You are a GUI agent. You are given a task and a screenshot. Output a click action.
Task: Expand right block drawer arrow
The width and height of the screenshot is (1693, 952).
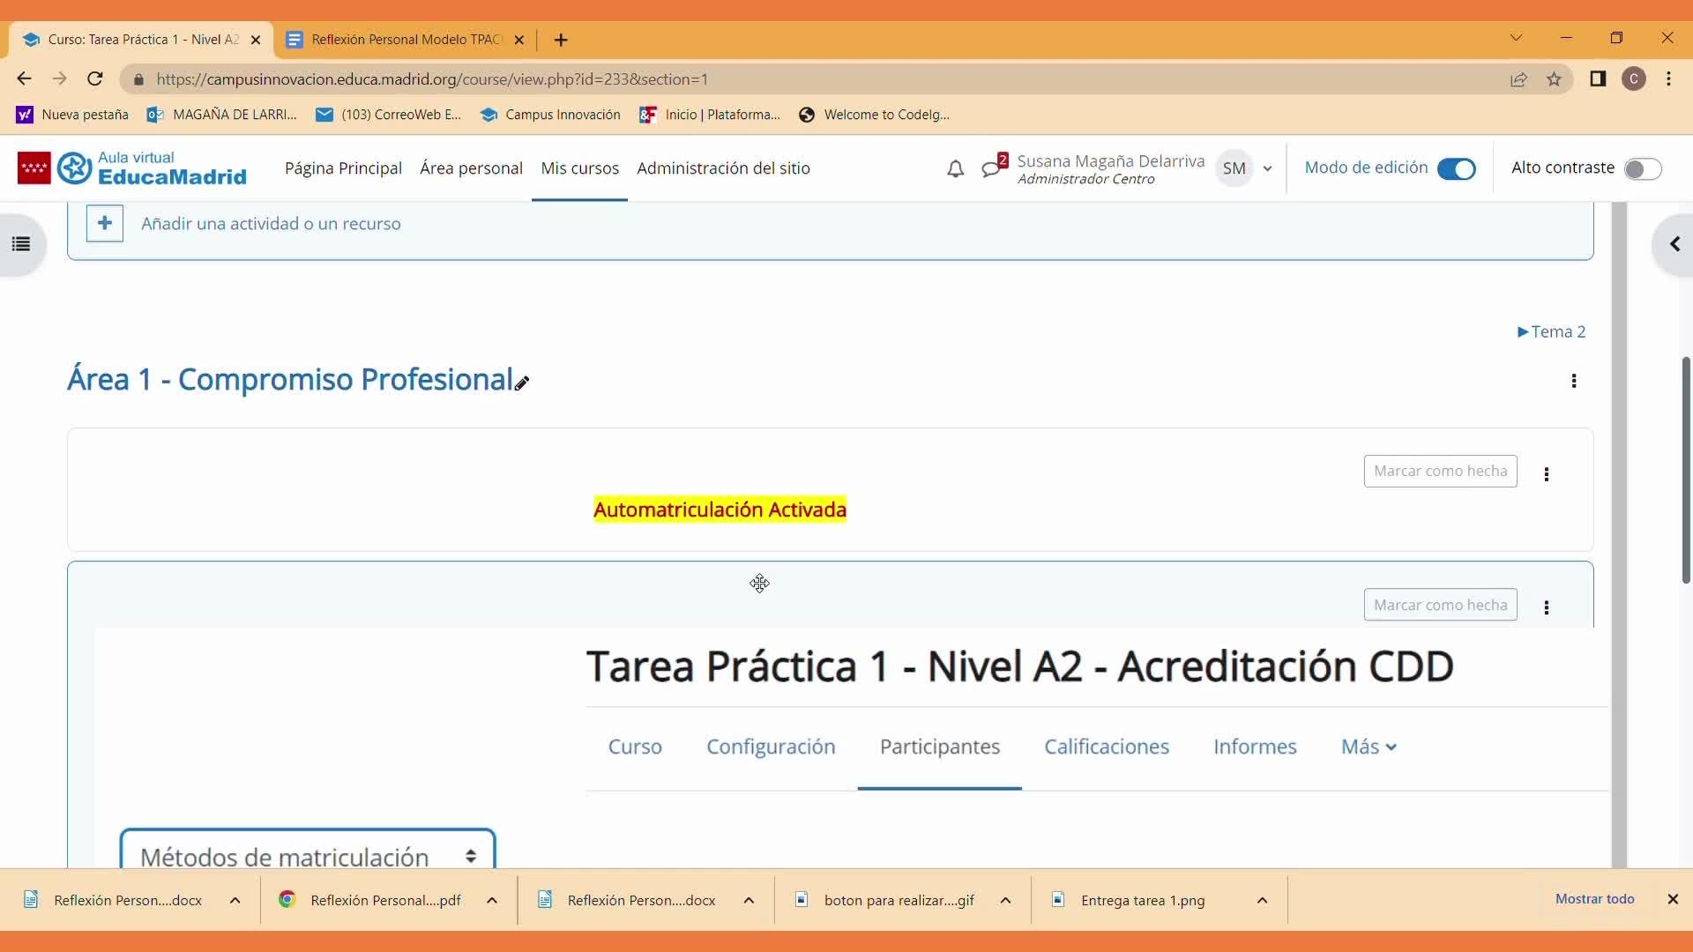[x=1674, y=244]
